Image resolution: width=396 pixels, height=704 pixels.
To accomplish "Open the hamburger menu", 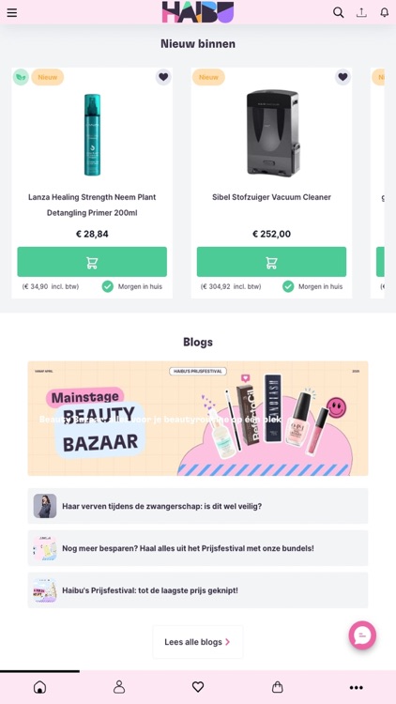I will 12,12.
